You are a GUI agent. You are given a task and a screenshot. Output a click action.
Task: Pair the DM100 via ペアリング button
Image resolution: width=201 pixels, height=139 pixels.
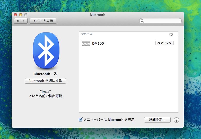click(x=164, y=43)
